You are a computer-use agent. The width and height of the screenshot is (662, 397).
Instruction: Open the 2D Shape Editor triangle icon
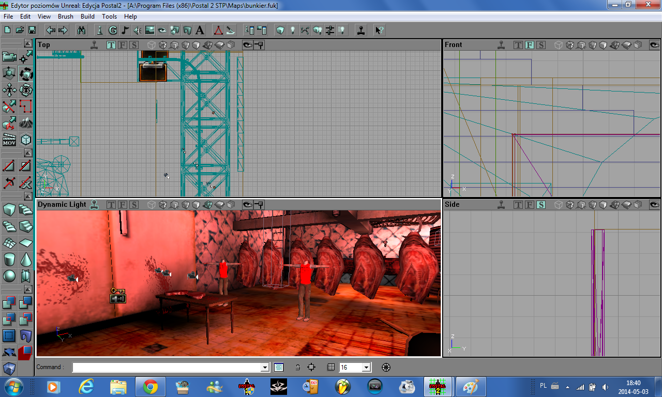point(219,30)
